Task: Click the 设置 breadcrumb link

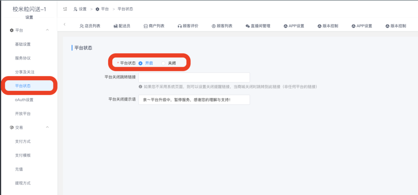Action: 82,9
